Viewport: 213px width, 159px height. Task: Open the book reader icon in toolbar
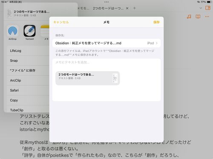[198, 17]
